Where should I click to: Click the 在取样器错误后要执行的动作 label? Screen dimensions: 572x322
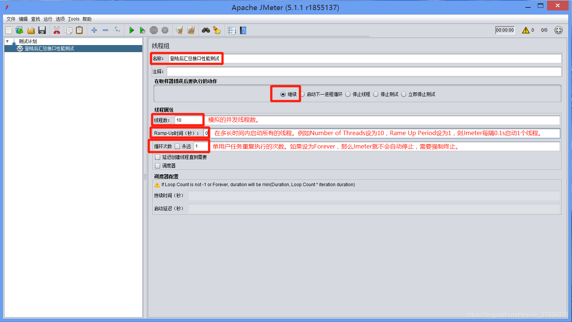pos(185,81)
